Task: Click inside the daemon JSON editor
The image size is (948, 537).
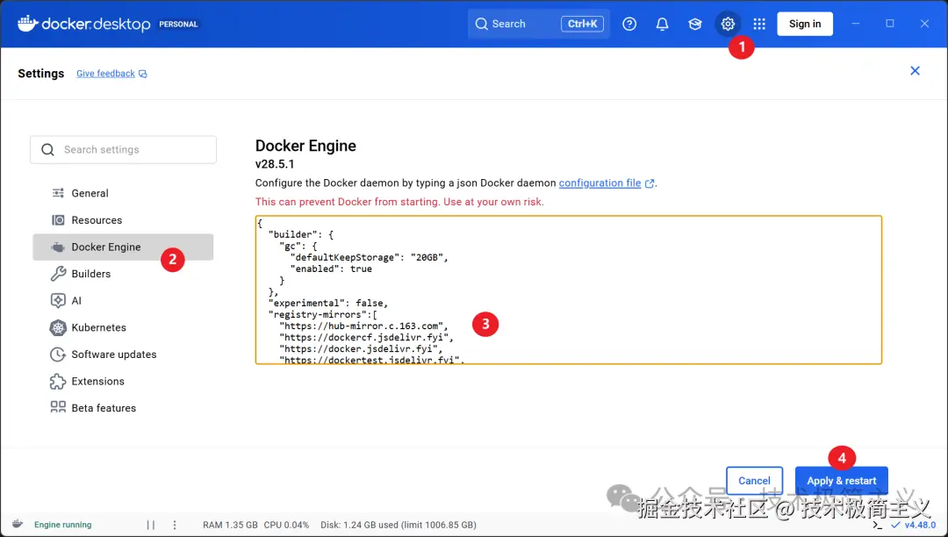Action: click(x=568, y=290)
